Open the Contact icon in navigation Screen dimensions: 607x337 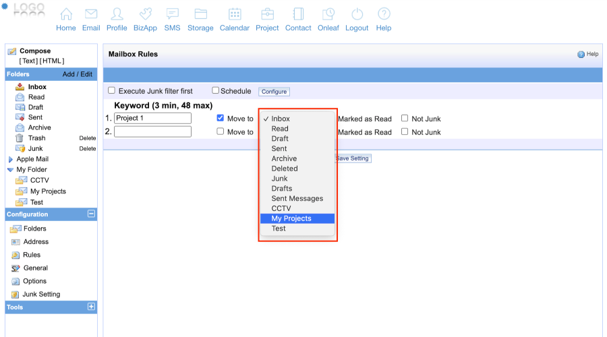pos(298,14)
